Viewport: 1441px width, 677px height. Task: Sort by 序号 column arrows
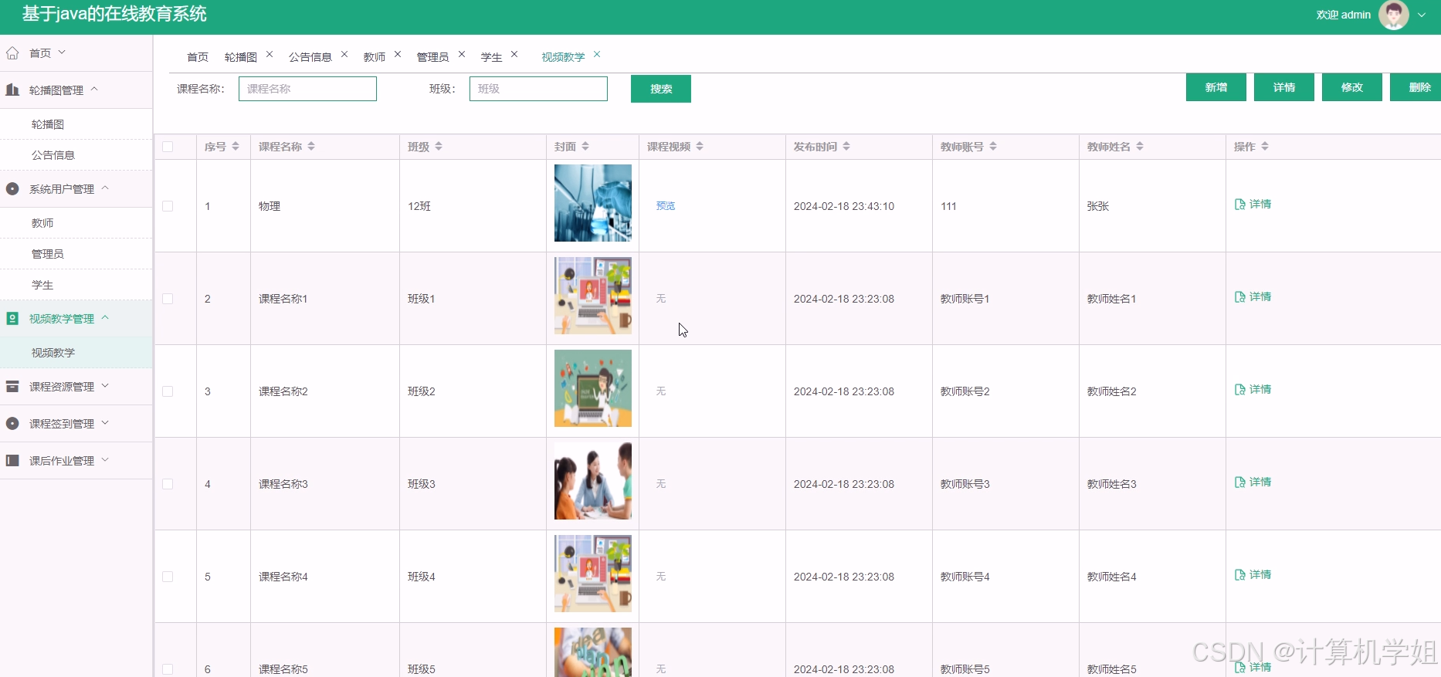[x=236, y=147]
